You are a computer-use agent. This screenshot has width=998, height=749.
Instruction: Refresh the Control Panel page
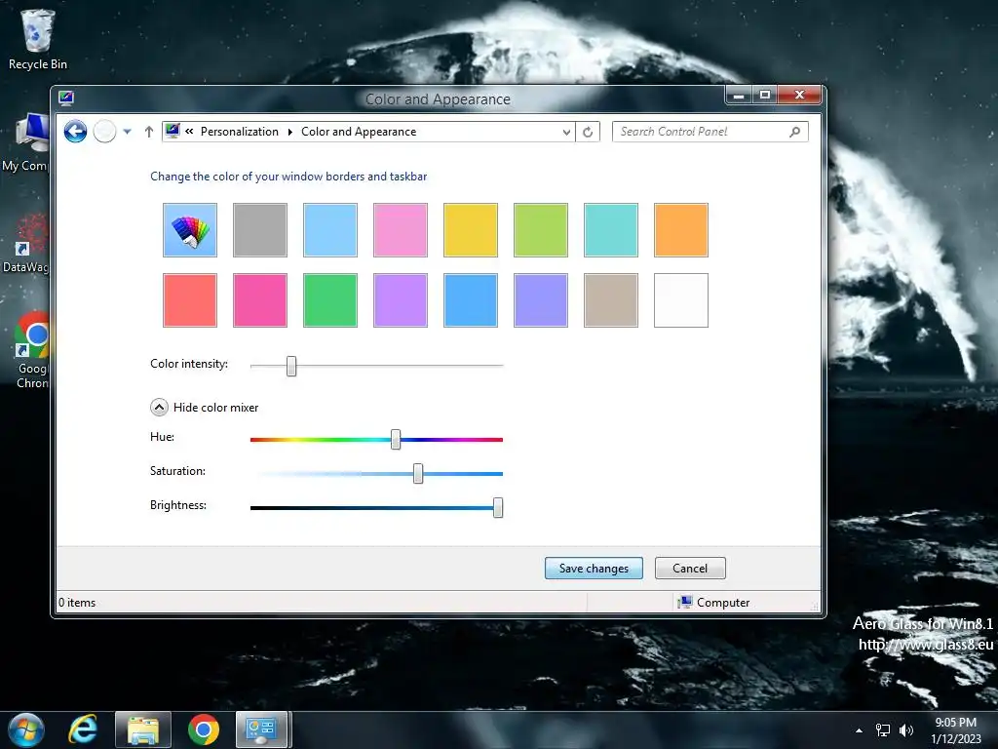pos(588,132)
